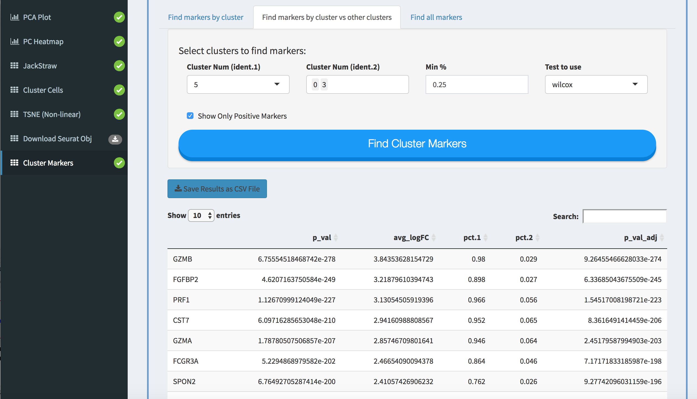
Task: Open the Cluster Num (ident.1) dropdown
Action: [238, 84]
